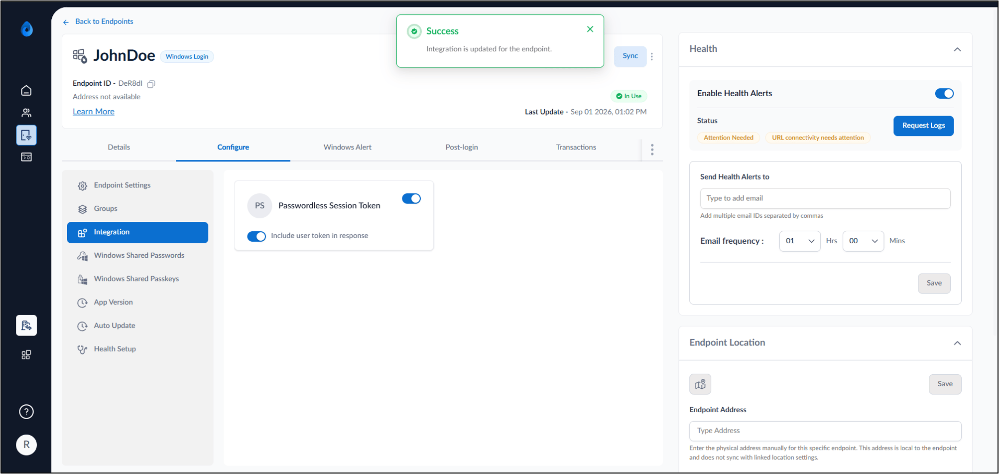Open more options next to Sync
The image size is (999, 474).
pos(652,56)
